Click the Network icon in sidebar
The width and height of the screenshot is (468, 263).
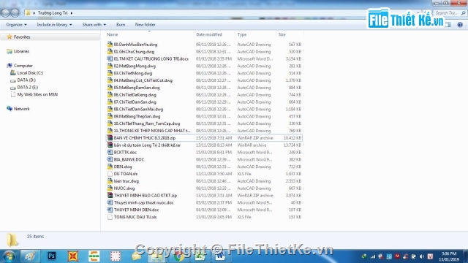pos(10,109)
